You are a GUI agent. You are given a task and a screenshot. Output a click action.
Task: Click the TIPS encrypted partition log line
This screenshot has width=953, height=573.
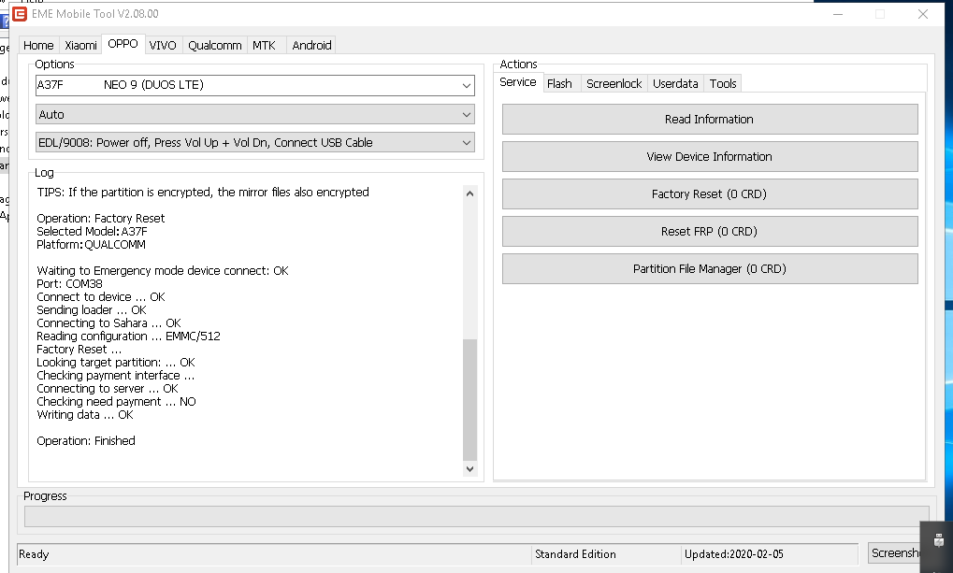click(x=203, y=192)
